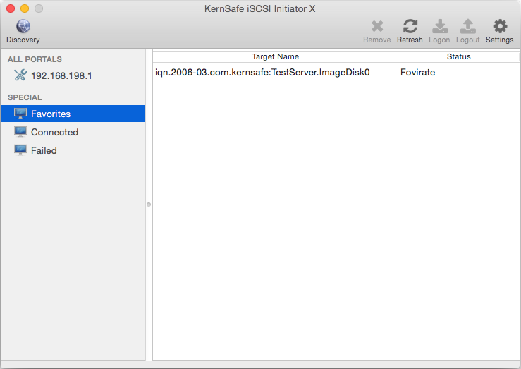Click the Failed monitor icon

(20, 150)
